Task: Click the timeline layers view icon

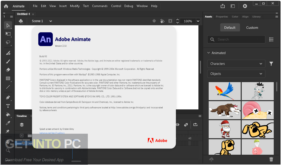Action: [22, 125]
